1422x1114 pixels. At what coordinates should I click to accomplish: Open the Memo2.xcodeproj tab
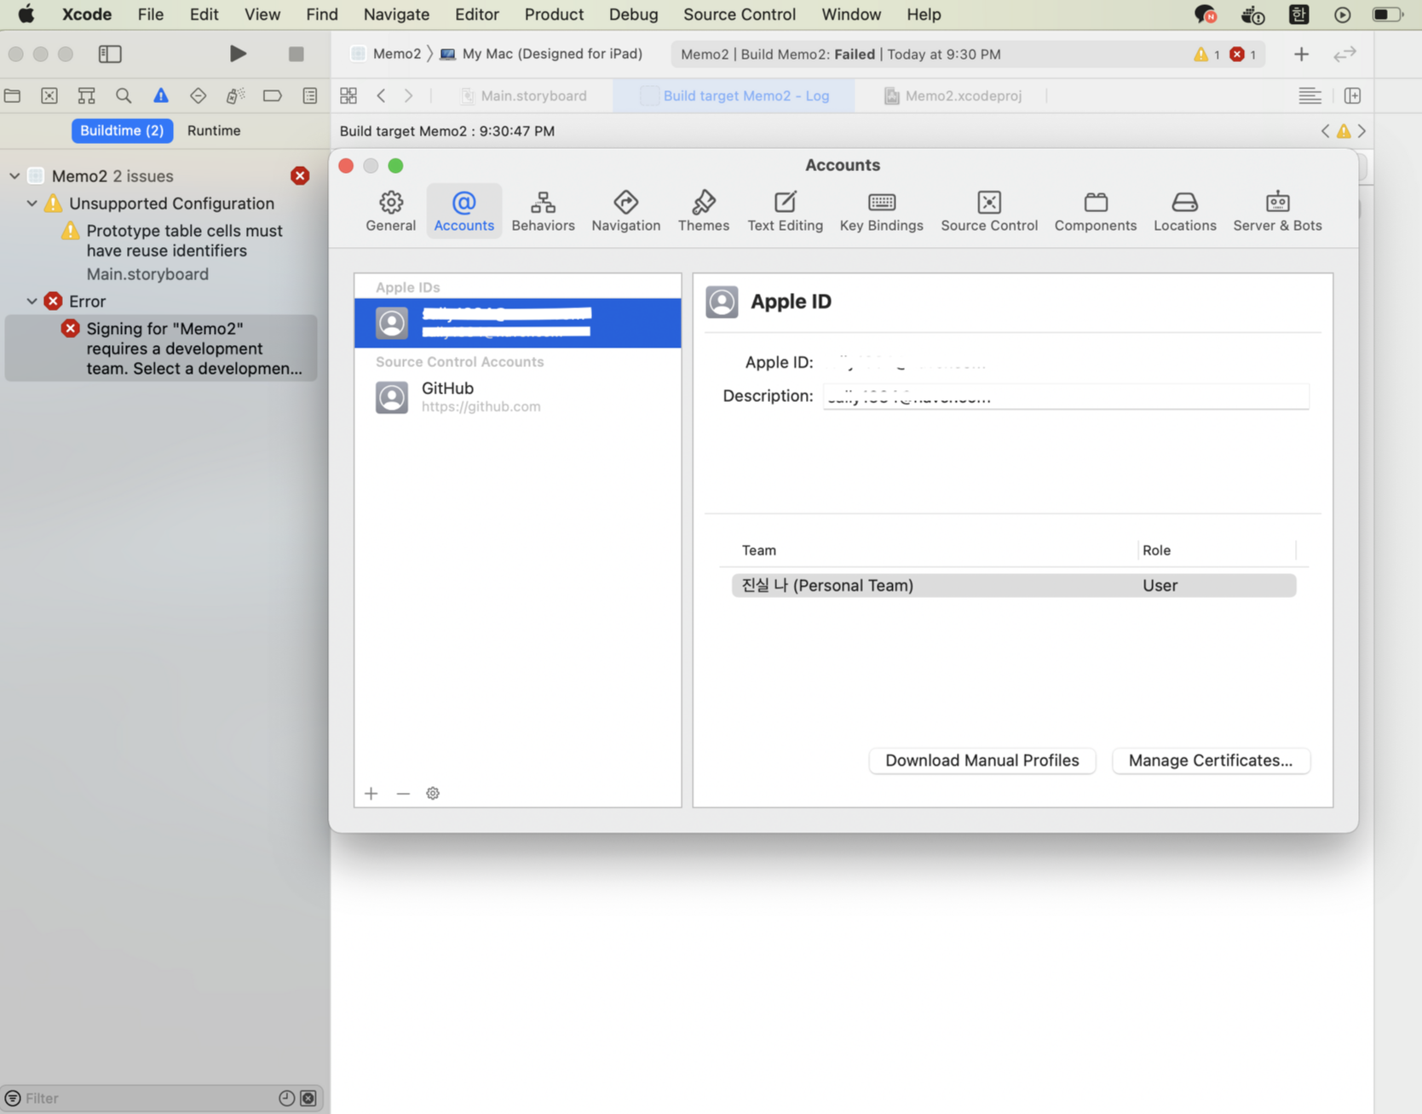953,95
